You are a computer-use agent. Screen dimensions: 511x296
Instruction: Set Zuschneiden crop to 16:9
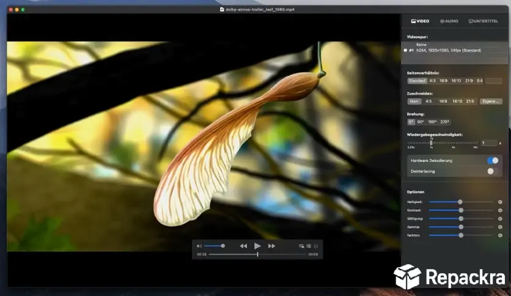[443, 102]
